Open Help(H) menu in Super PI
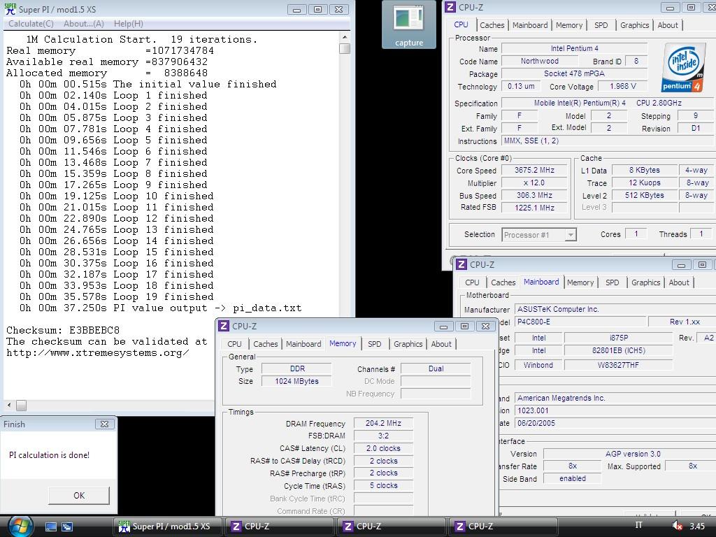Viewport: 716px width, 537px height. 129,24
